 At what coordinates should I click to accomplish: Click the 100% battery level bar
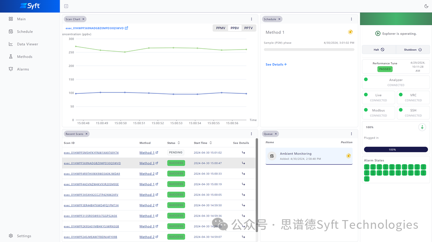pyautogui.click(x=396, y=150)
